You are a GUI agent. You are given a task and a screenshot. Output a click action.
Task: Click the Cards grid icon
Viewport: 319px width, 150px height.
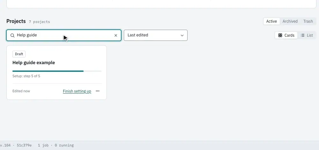pos(280,35)
